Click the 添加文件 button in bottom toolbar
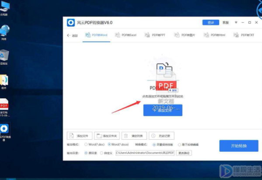This screenshot has width=262, height=180. coord(80,136)
